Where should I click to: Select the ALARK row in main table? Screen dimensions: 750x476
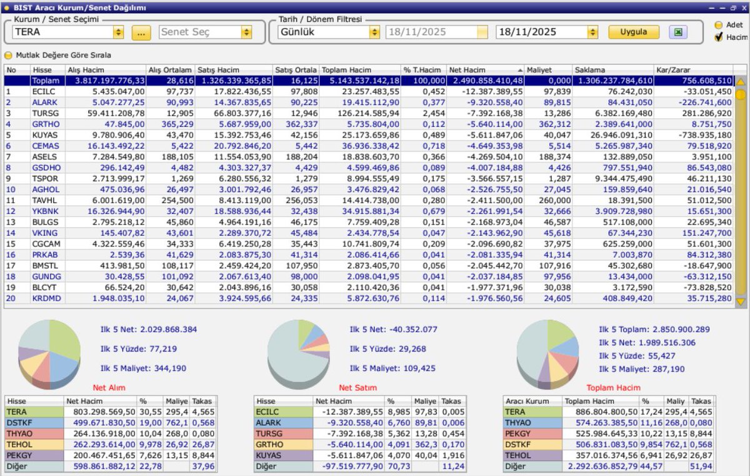[369, 102]
